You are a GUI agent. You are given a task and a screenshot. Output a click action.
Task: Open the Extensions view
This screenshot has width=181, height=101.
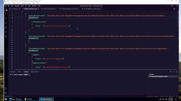6,27
